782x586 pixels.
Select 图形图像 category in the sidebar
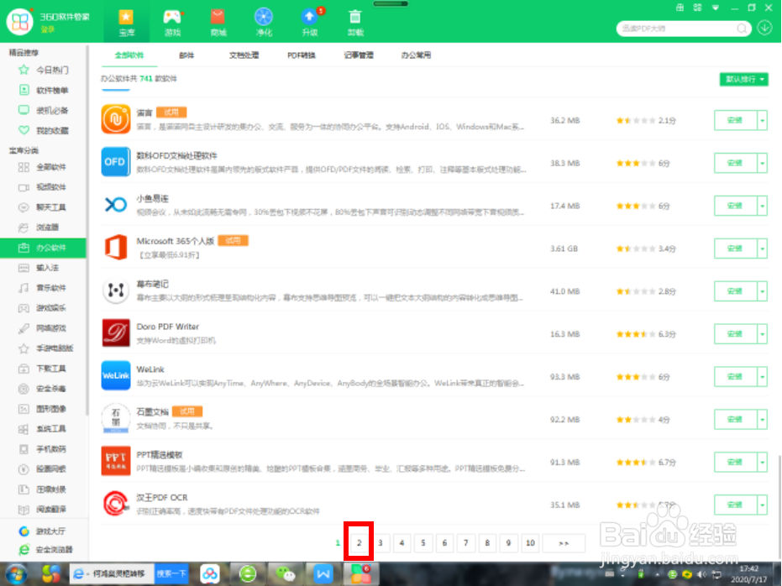pos(42,409)
